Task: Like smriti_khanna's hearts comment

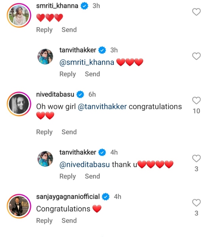Action: tap(196, 12)
